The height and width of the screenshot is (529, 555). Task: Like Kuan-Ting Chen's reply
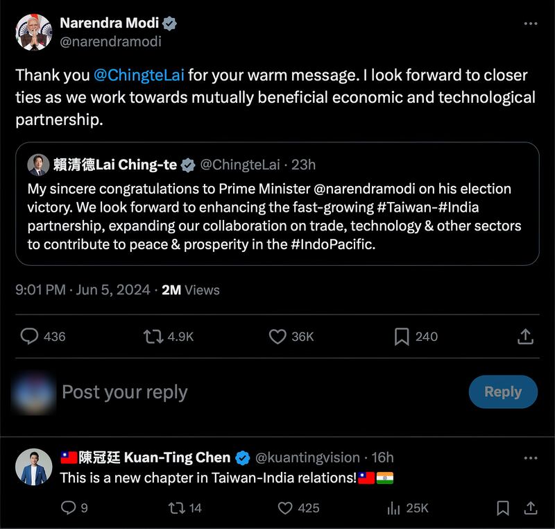(285, 508)
